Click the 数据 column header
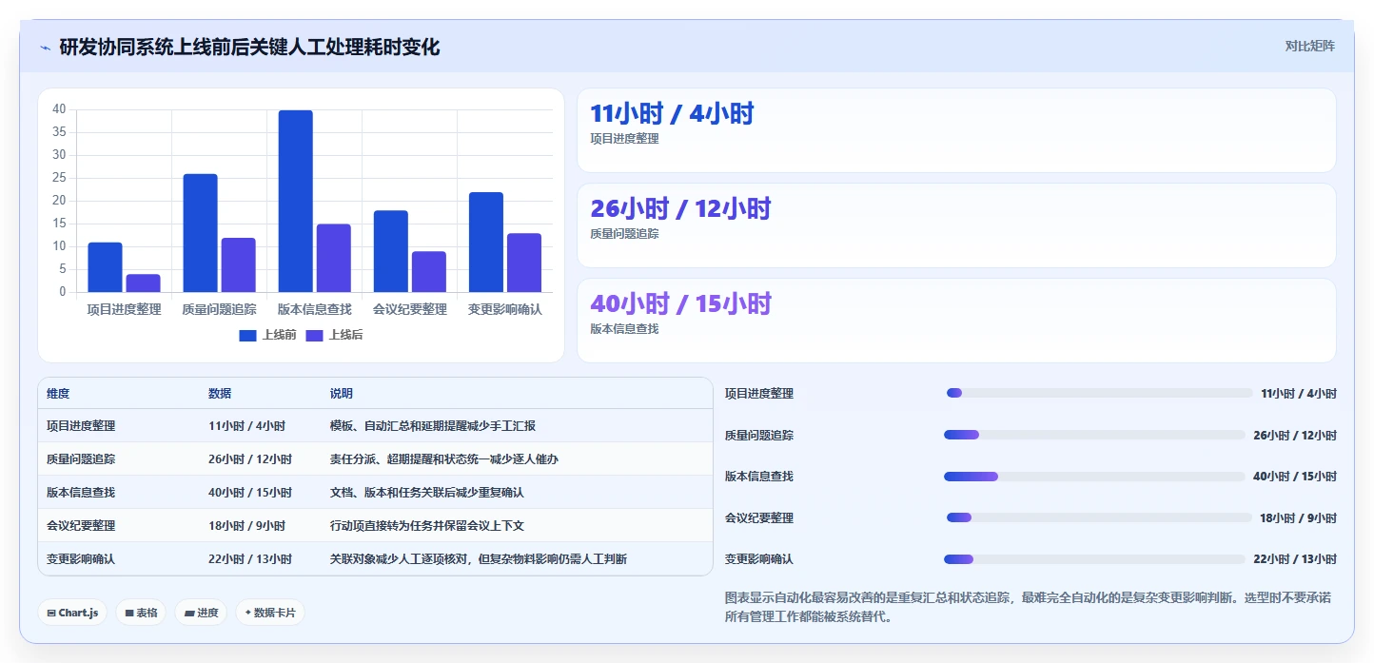 point(220,394)
